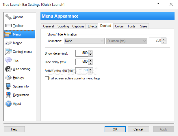The image size is (178, 136).
Task: Close the True Launch Bar Settings dialog
Action: click(171, 4)
